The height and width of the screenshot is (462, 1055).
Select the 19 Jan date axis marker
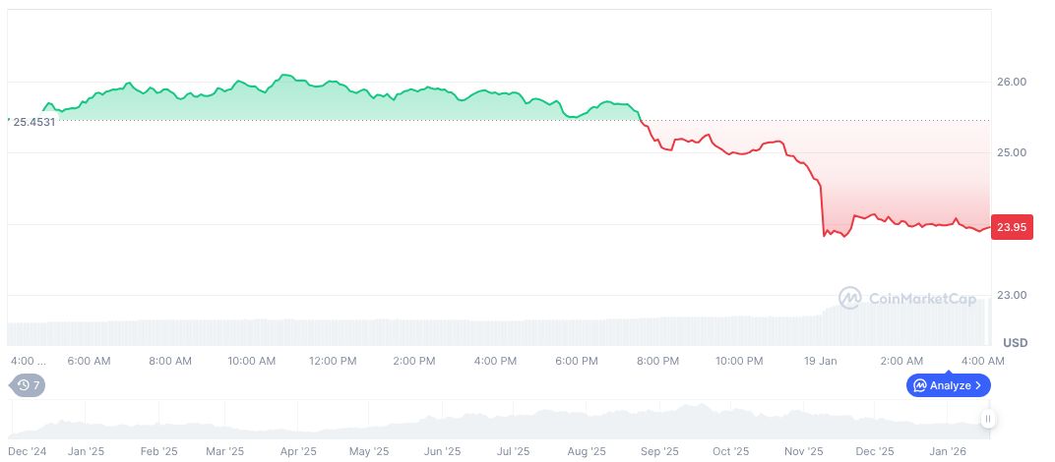click(x=820, y=361)
